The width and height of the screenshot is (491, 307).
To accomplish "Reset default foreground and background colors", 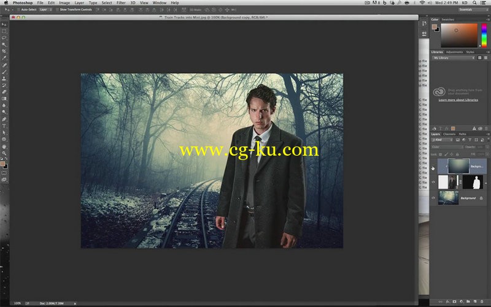I will click(x=2, y=159).
